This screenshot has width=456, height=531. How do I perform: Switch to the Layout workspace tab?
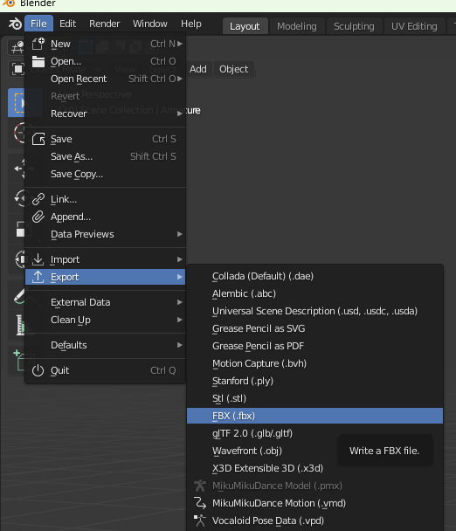click(x=245, y=26)
